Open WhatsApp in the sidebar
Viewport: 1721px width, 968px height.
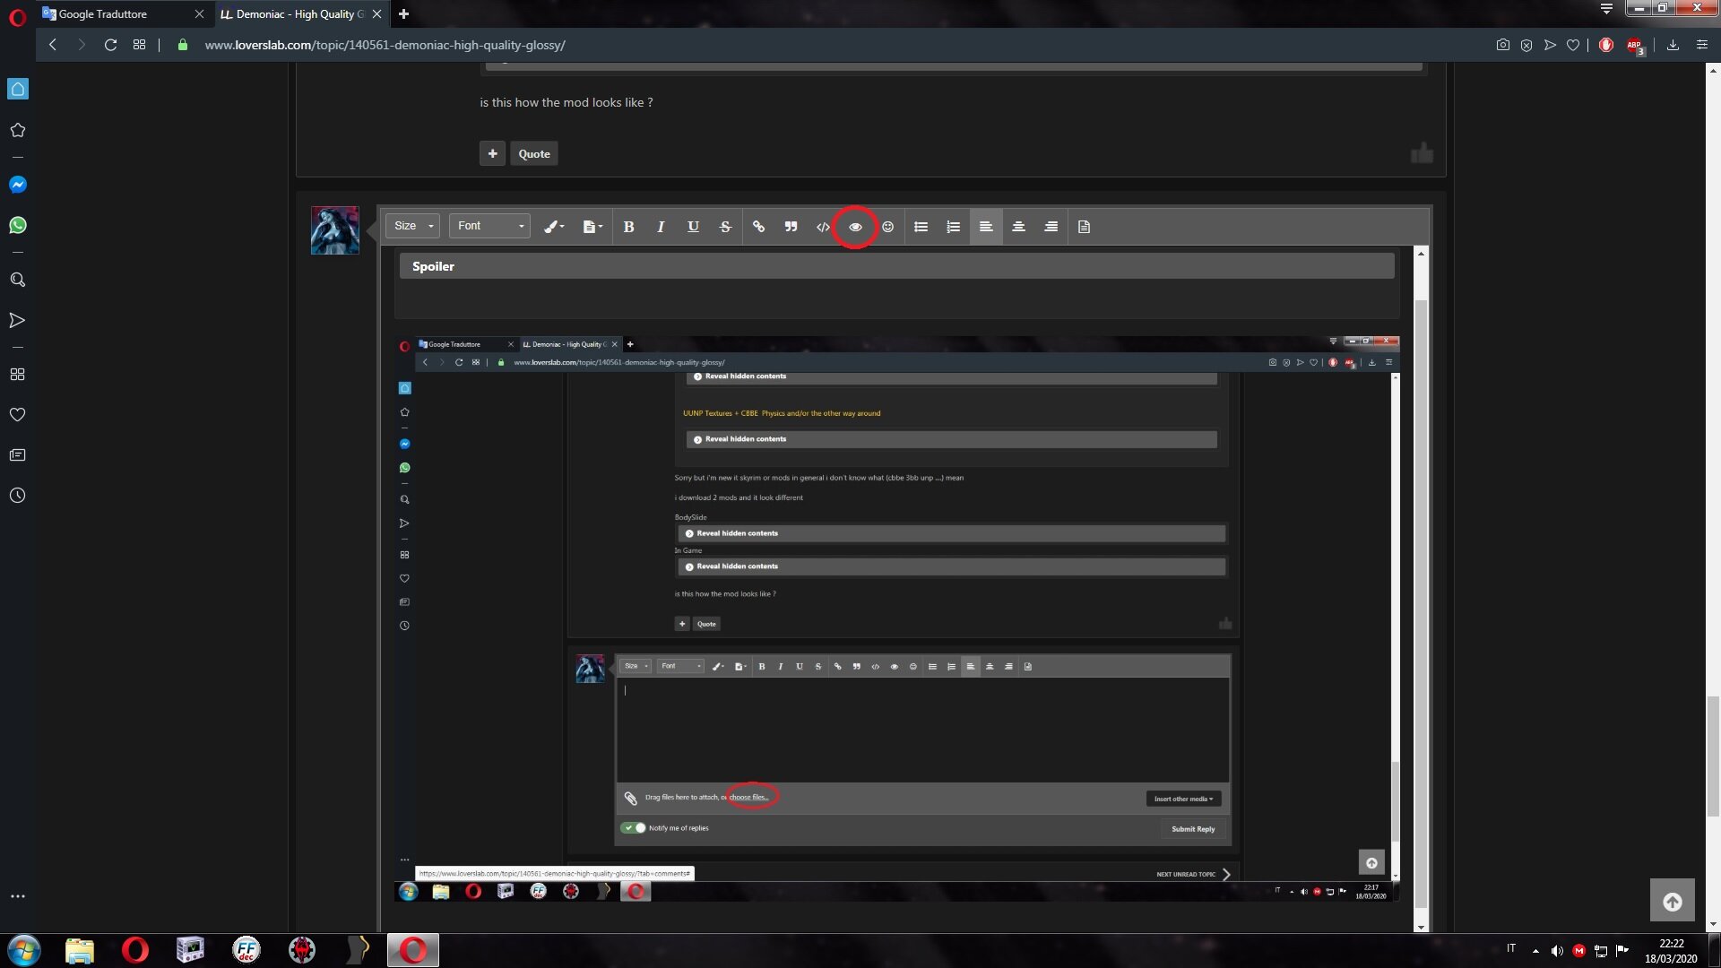(18, 225)
